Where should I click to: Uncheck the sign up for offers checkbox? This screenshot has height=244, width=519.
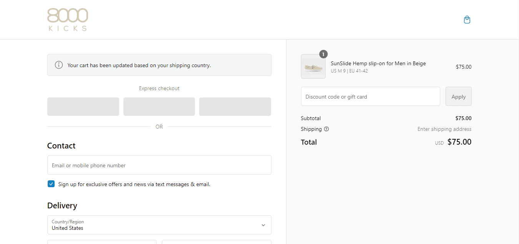(51, 184)
